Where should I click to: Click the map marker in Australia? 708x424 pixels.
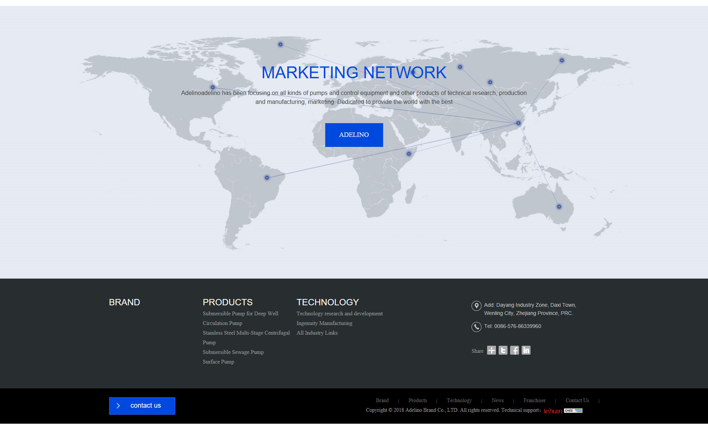pyautogui.click(x=559, y=207)
